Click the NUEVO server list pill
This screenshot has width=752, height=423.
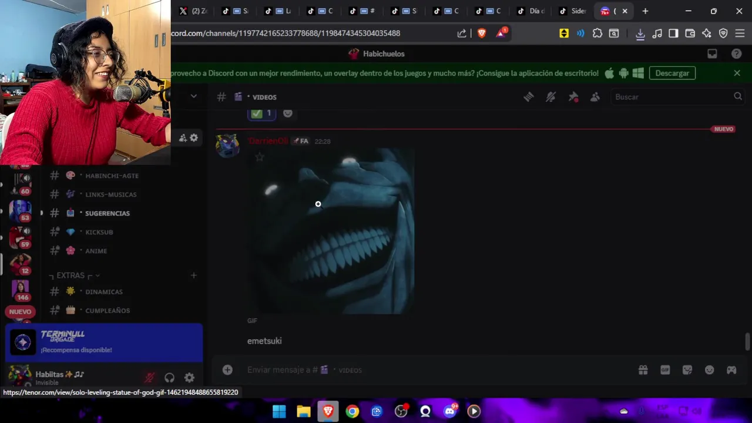(20, 312)
